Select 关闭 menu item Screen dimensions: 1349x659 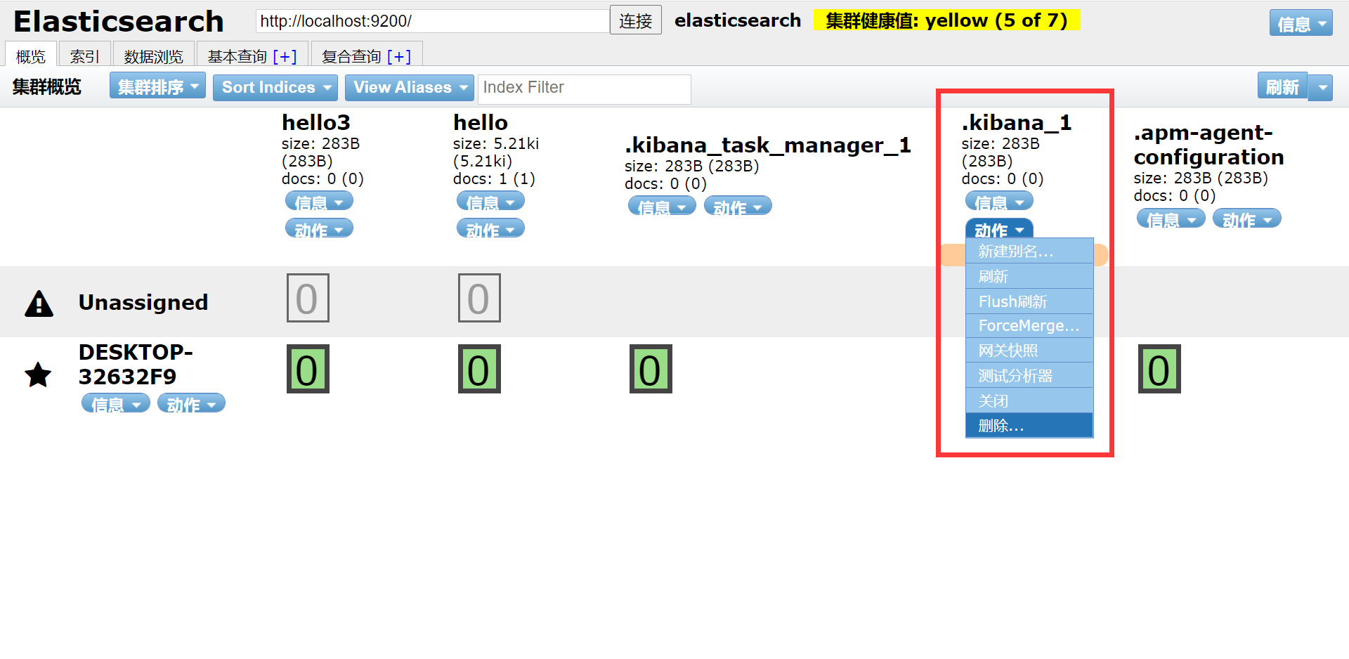coord(1029,400)
